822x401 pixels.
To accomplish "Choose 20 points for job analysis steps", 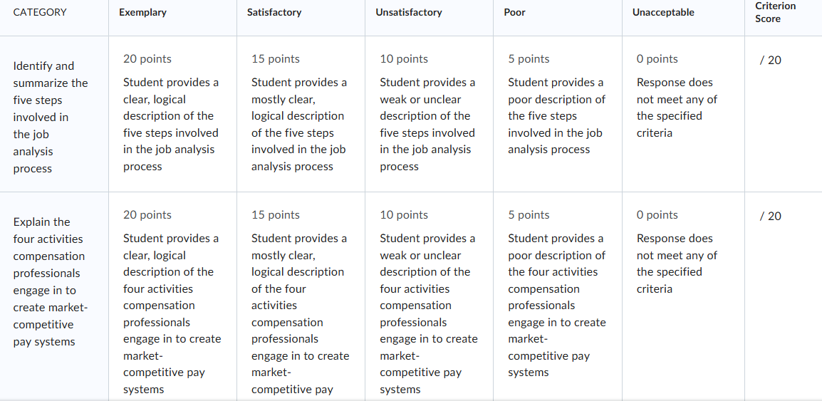I will click(x=147, y=58).
